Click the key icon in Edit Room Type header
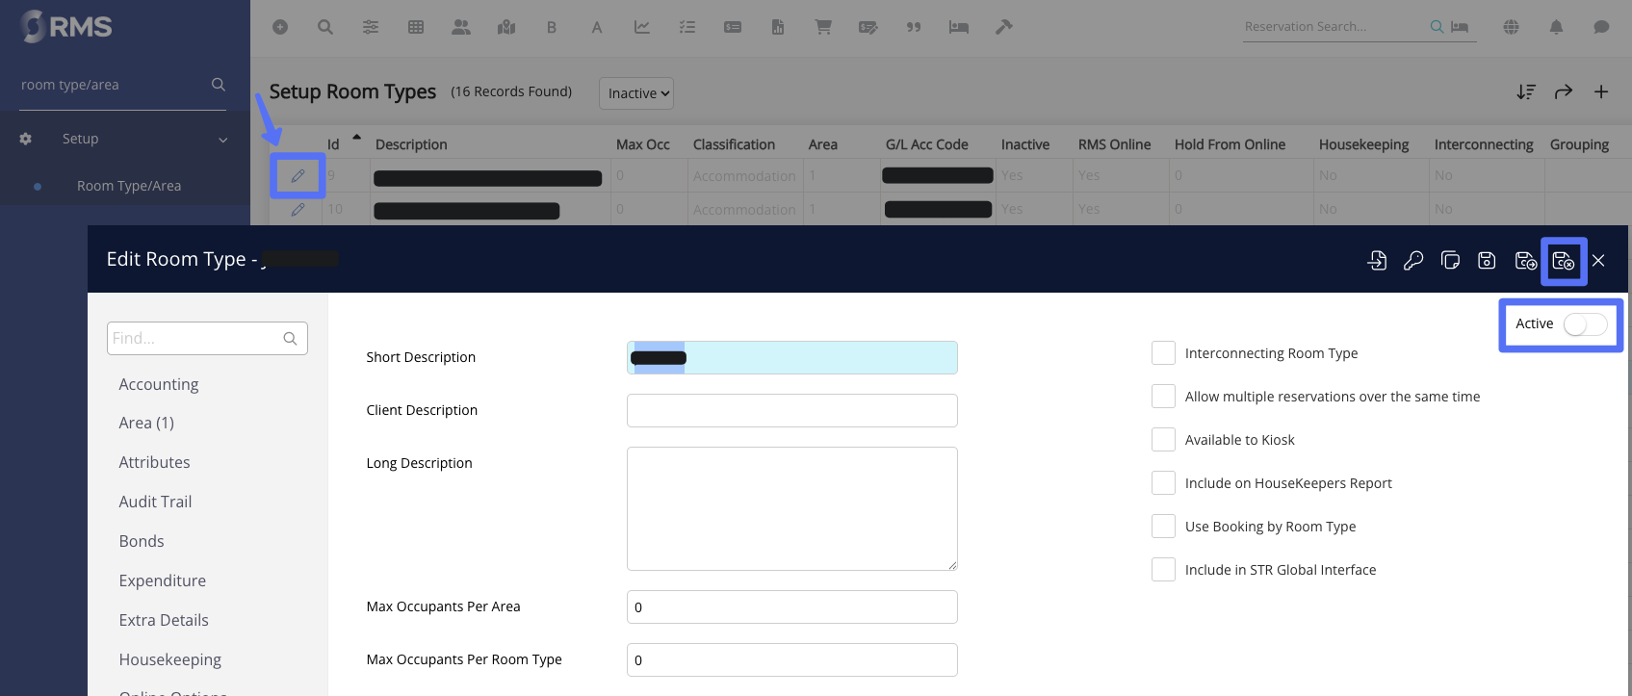 point(1413,261)
